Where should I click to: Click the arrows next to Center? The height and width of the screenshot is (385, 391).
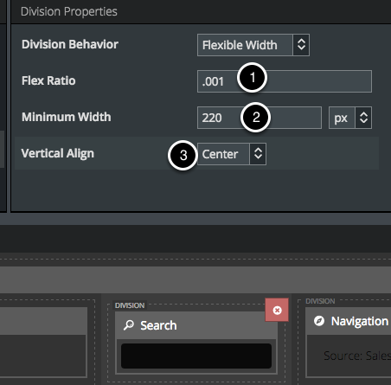point(258,154)
